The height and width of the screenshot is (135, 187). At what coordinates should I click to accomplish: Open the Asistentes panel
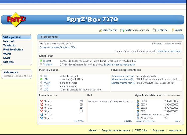click(11, 72)
